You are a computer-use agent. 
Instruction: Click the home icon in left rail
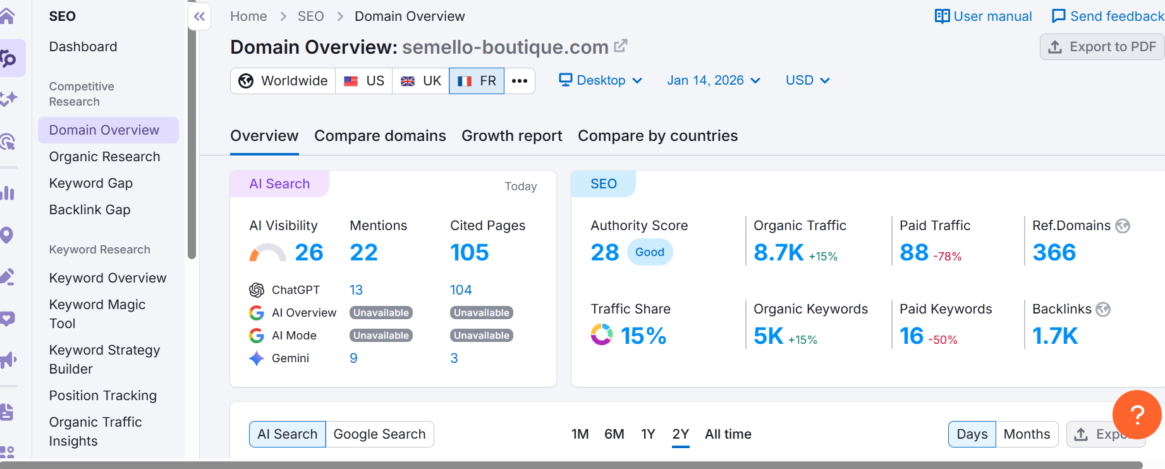tap(8, 16)
